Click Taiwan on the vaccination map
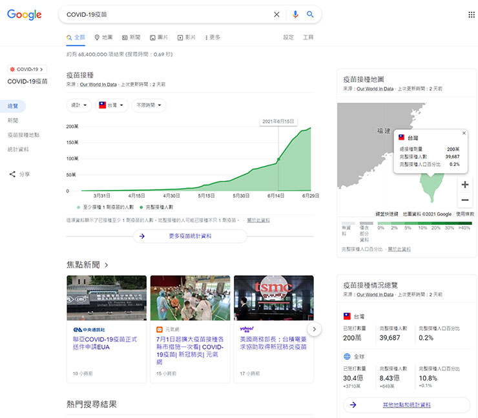This screenshot has height=418, width=478. (431, 187)
